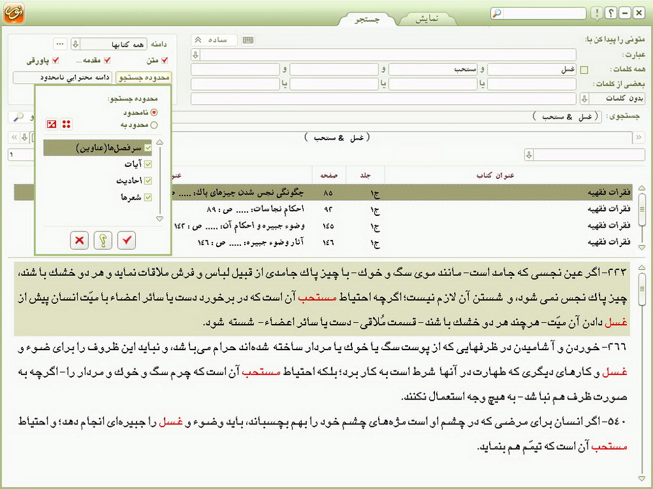Open the بدون کلمات dropdown arrow

tap(584, 98)
